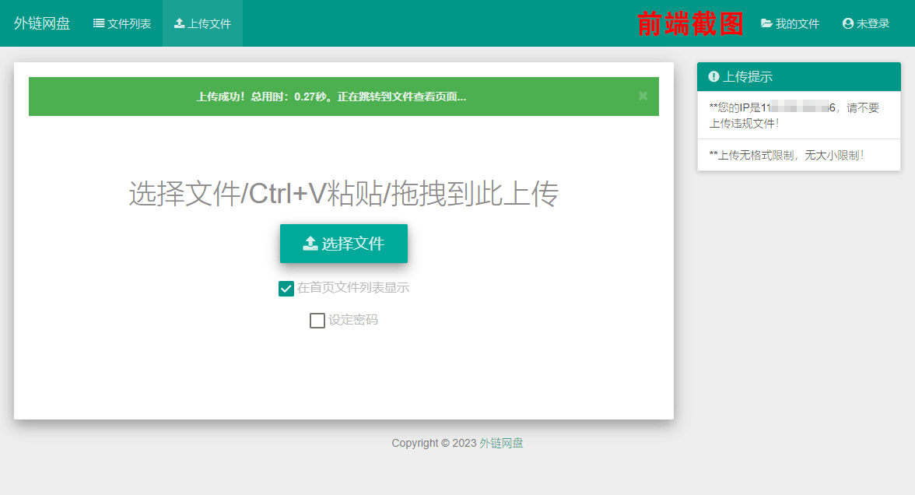The width and height of the screenshot is (915, 495).
Task: Click the upload arrow icon beside 上传文件
Action: coord(179,23)
